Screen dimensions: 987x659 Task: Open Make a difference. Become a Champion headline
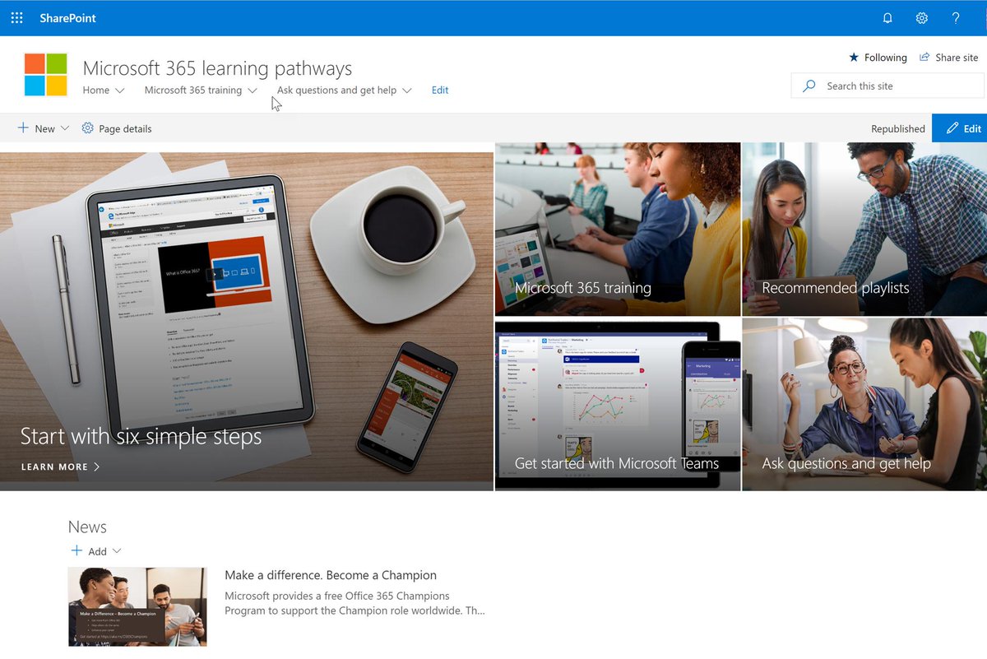point(331,575)
